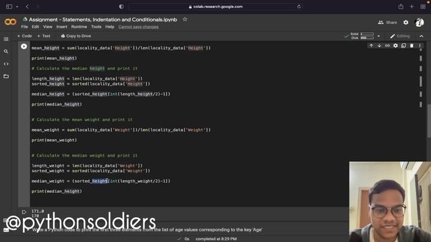Open Colab settings gear in header
The image size is (431, 242).
pos(405,22)
